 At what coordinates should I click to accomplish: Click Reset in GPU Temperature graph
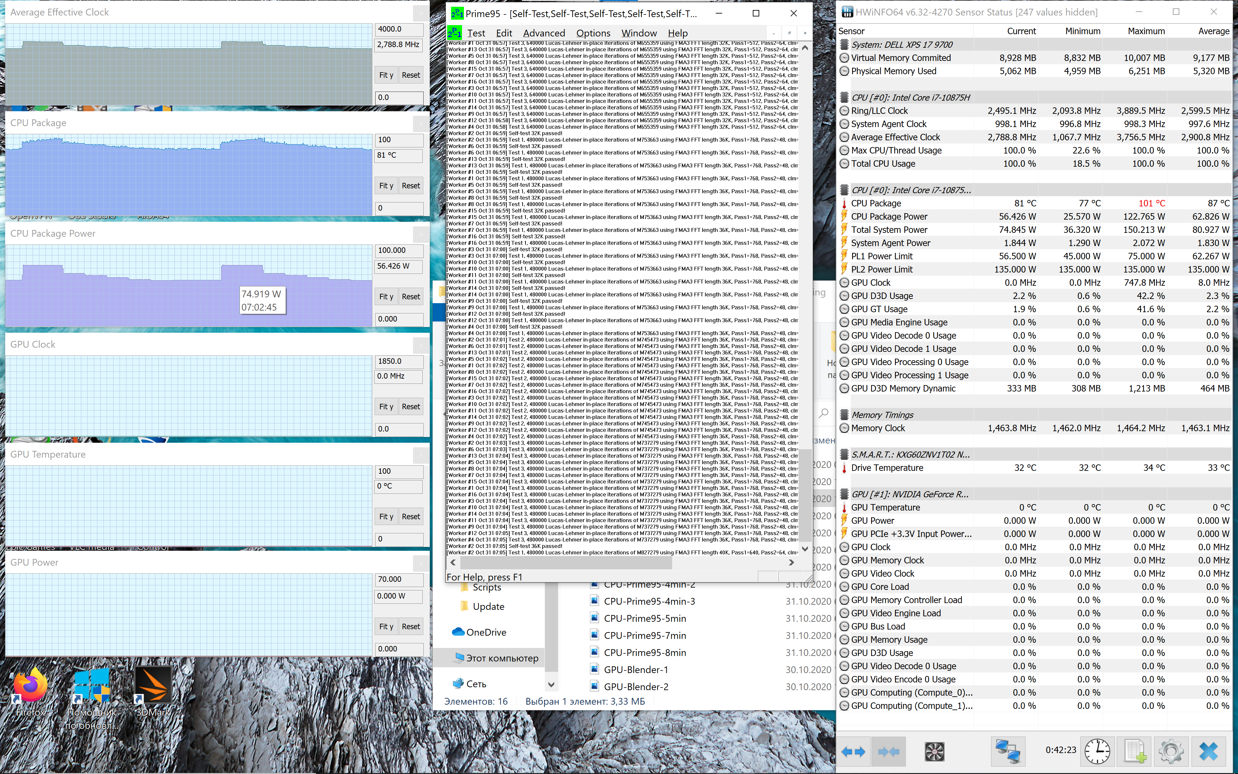pyautogui.click(x=411, y=517)
